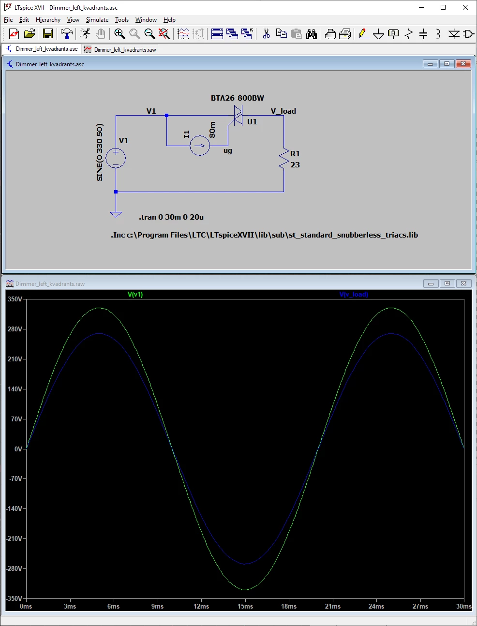Click the V(v_load) trace label
This screenshot has width=477, height=626.
coord(354,294)
